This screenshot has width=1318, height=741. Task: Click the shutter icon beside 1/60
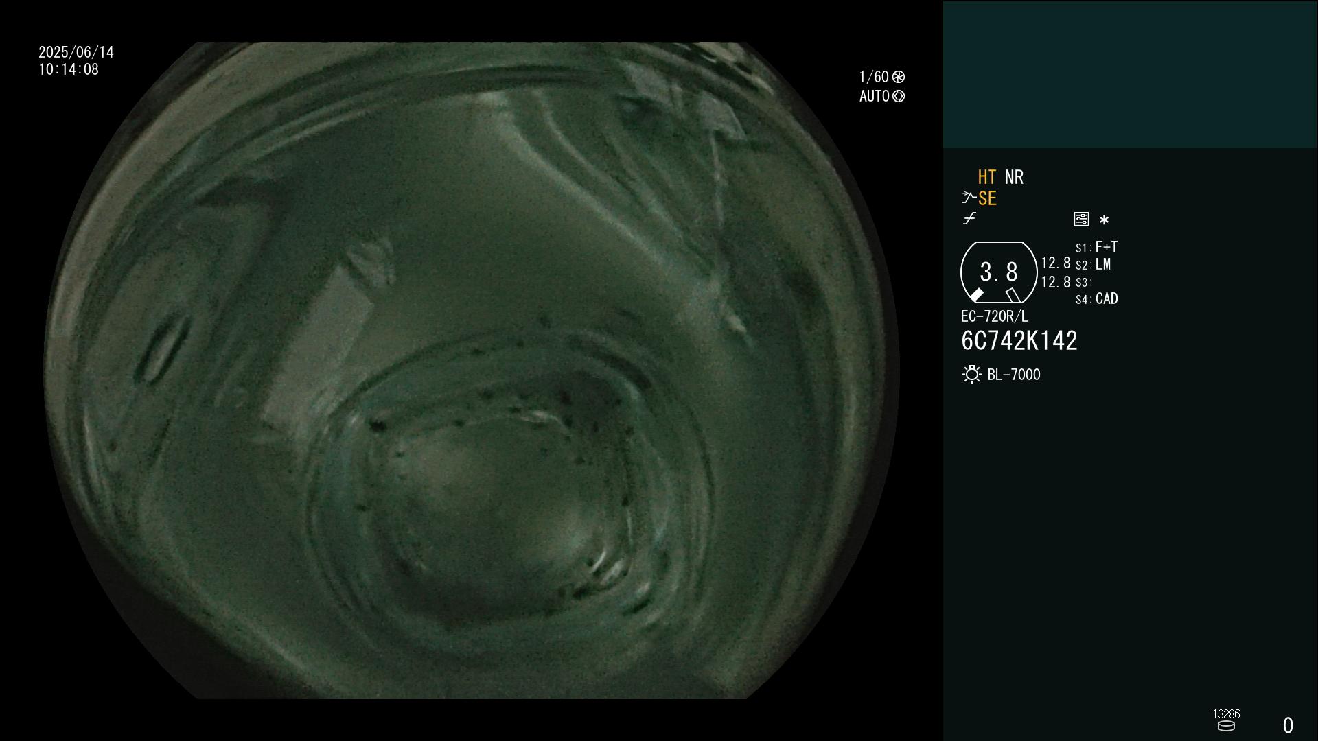tap(899, 78)
